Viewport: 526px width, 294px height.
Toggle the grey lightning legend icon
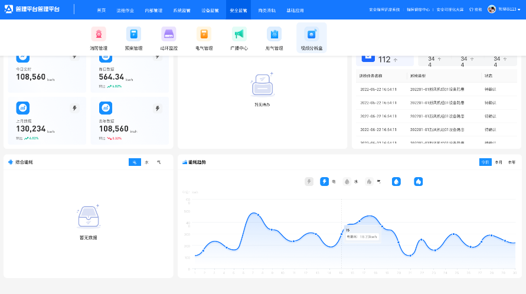(x=309, y=182)
